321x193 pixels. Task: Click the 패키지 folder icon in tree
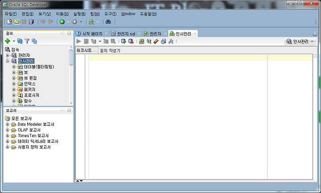[20, 89]
